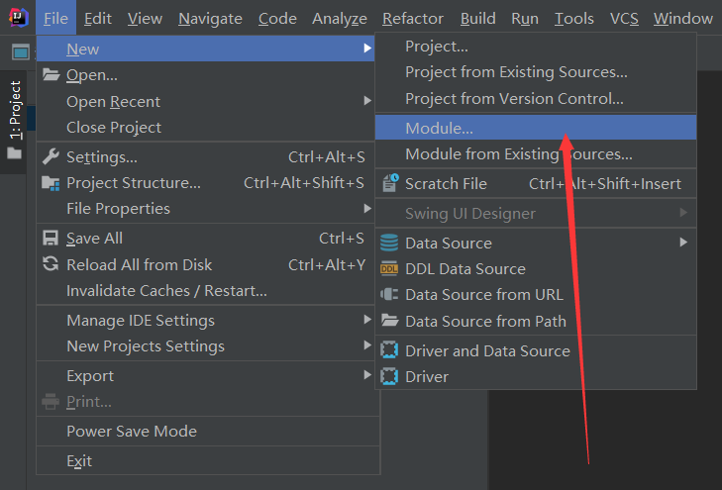Click the Open folder icon

[x=51, y=75]
